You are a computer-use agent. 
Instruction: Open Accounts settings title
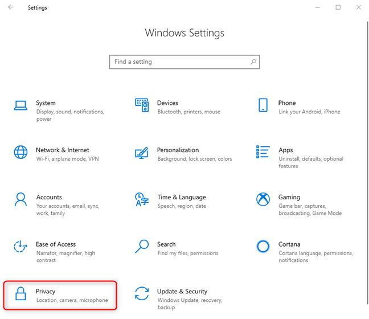click(x=49, y=197)
